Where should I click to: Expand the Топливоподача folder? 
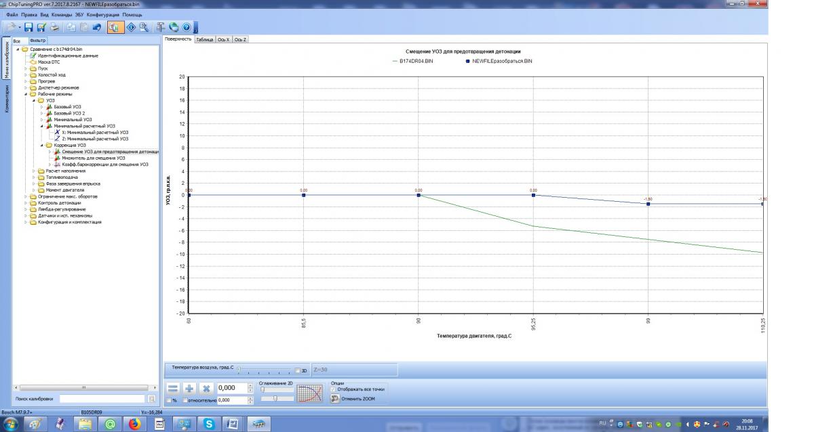[x=34, y=177]
